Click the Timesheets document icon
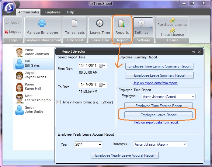The width and height of the screenshot is (212, 167). point(74,23)
